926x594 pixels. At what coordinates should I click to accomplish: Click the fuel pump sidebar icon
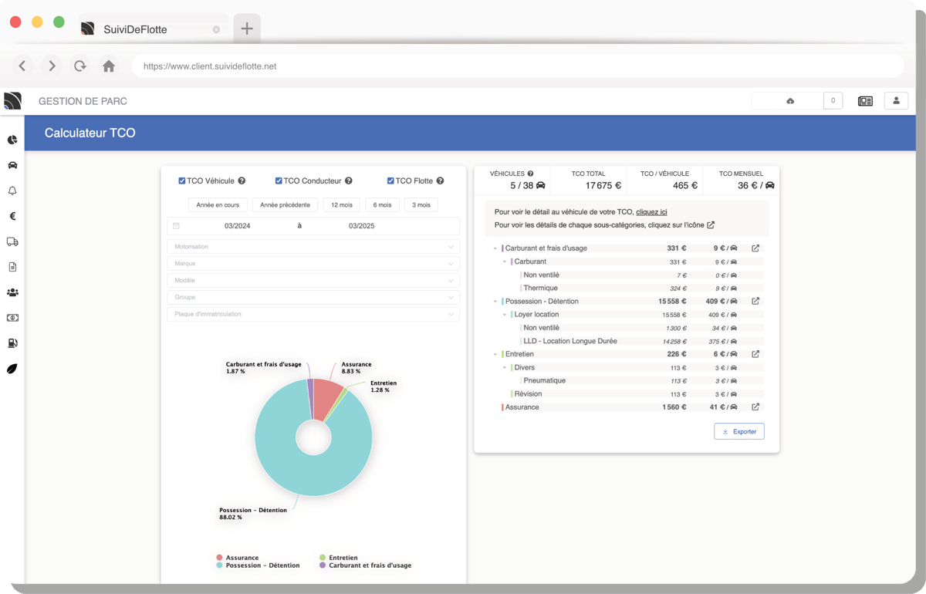[12, 343]
